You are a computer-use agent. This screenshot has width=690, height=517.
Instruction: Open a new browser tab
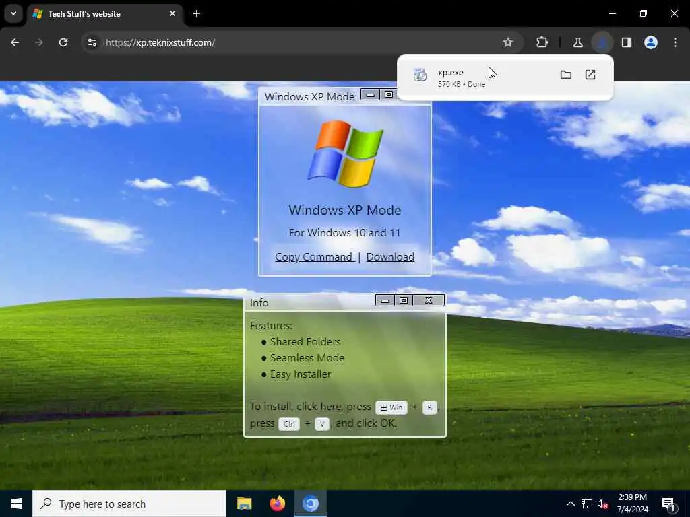[197, 13]
